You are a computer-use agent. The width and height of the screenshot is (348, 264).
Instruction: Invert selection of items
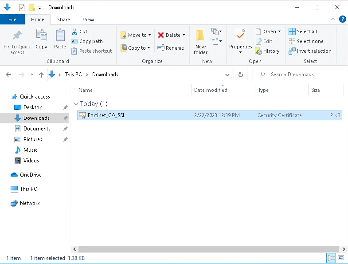click(x=310, y=51)
